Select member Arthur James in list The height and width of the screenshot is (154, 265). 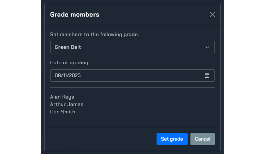pyautogui.click(x=67, y=105)
